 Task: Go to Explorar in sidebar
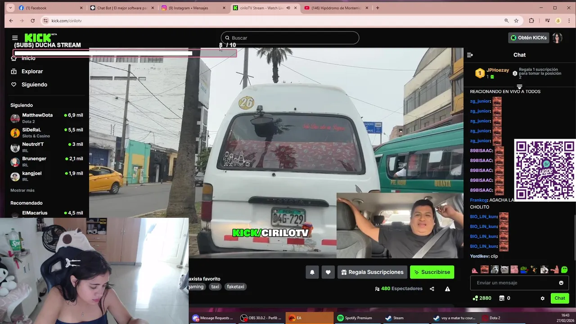coord(32,72)
